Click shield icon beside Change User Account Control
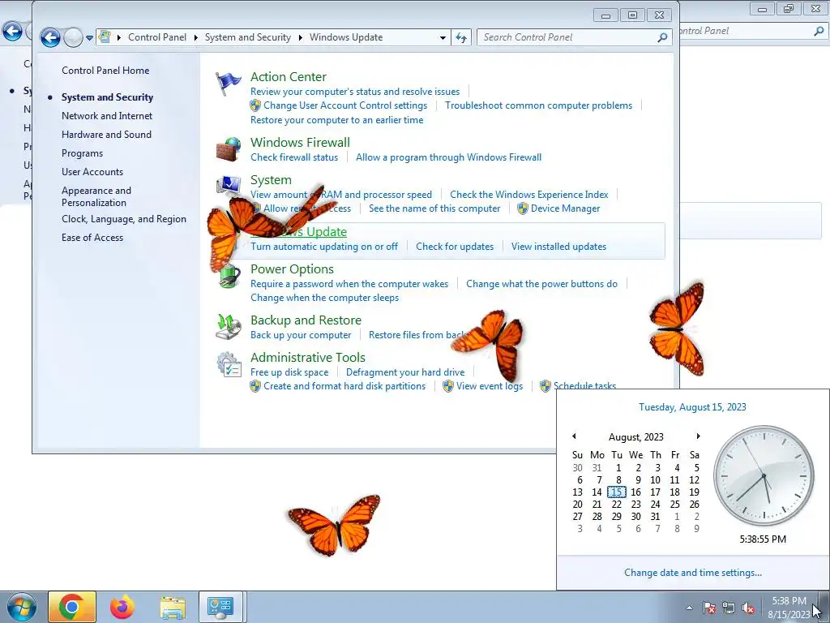Screen dimensions: 830x623 (255, 105)
